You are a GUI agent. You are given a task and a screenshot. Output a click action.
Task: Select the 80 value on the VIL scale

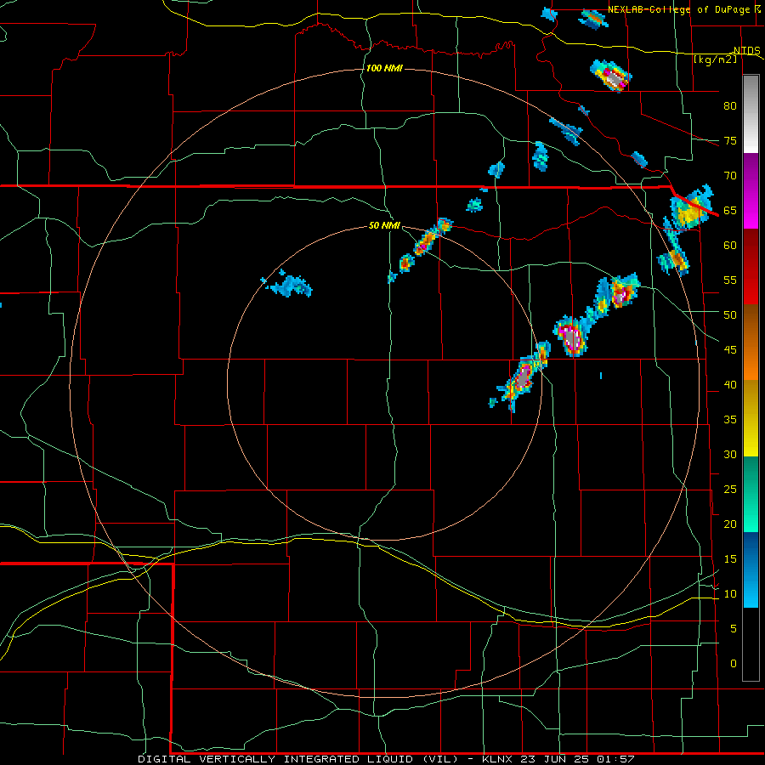tap(730, 106)
